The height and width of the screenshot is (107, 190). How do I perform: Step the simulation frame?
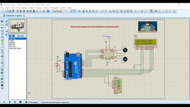point(10,102)
